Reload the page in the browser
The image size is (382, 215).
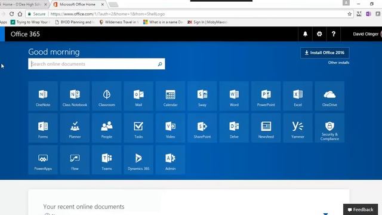click(11, 14)
